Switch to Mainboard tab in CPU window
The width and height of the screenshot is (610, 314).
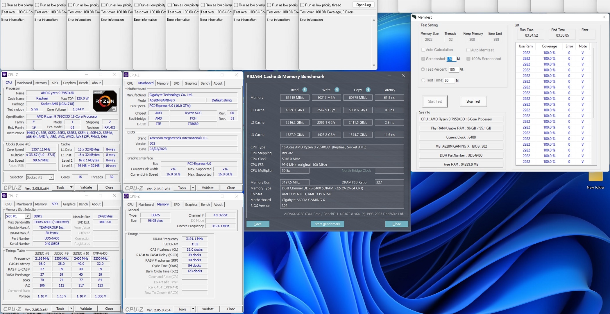pyautogui.click(x=24, y=83)
